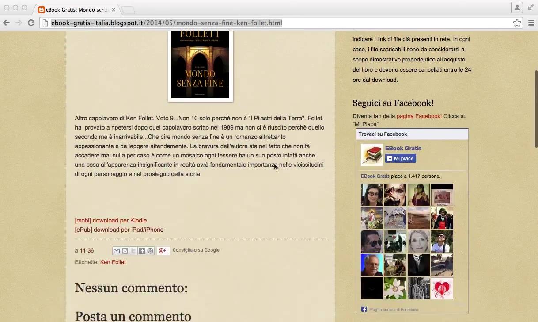The width and height of the screenshot is (538, 322).
Task: Open pink heart fan photo
Action: (442, 288)
